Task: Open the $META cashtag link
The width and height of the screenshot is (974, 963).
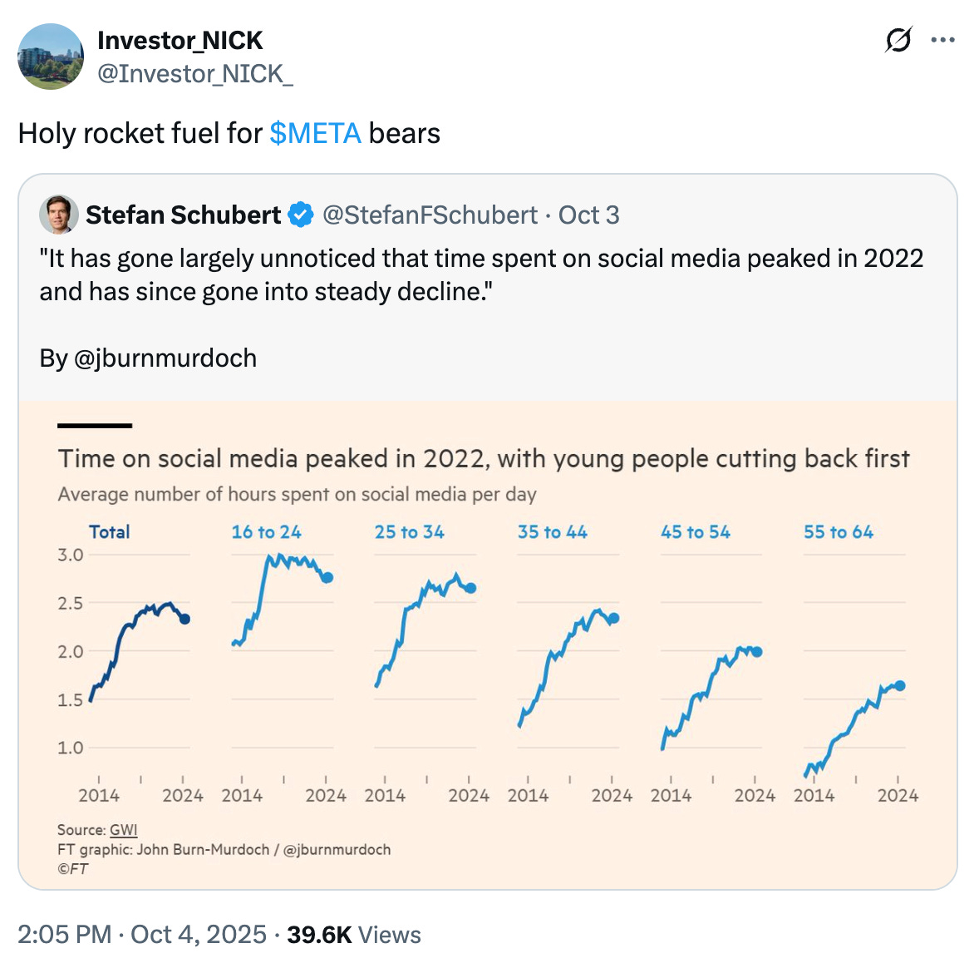Action: (x=315, y=133)
